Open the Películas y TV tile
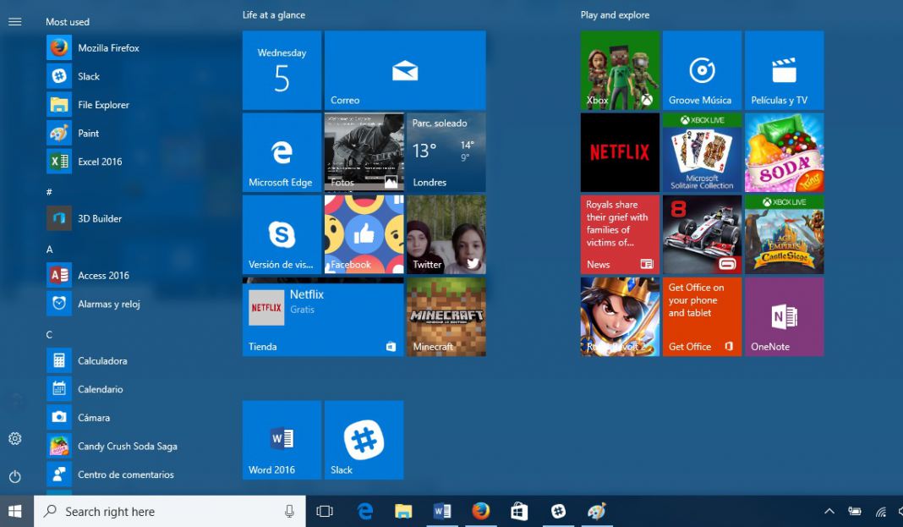Image resolution: width=903 pixels, height=527 pixels. (x=785, y=70)
